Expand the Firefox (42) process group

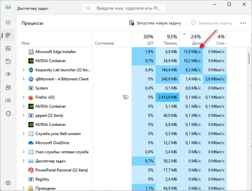tap(24, 97)
